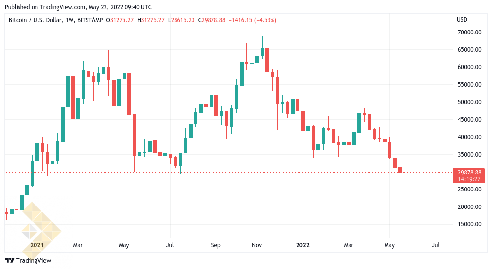
Task: Click the -4.53% change value
Action: click(265, 20)
